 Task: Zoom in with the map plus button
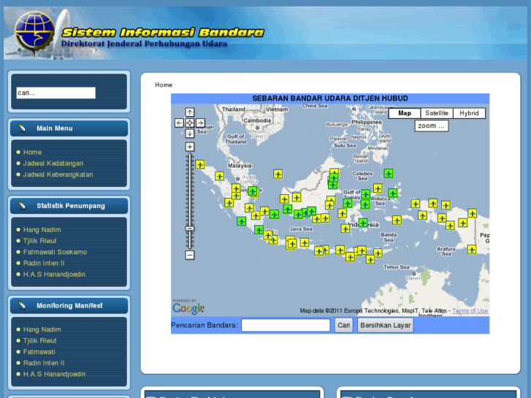[x=190, y=147]
